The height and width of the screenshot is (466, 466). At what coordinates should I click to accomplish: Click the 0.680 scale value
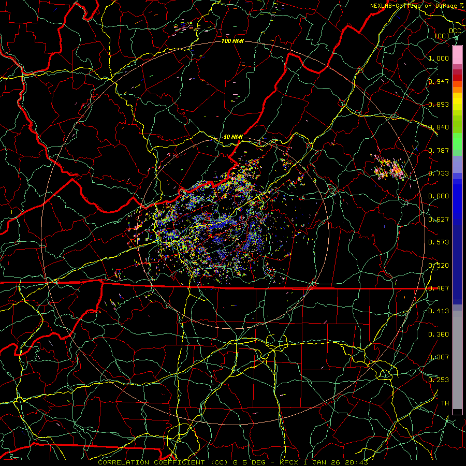[439, 196]
